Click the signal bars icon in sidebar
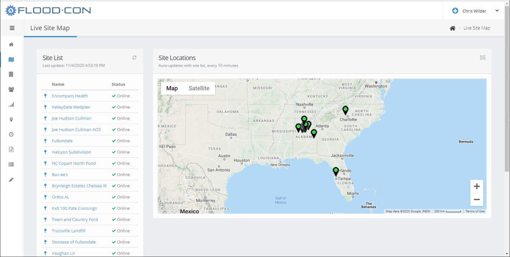Viewport: 510px width, 257px height. [x=11, y=105]
